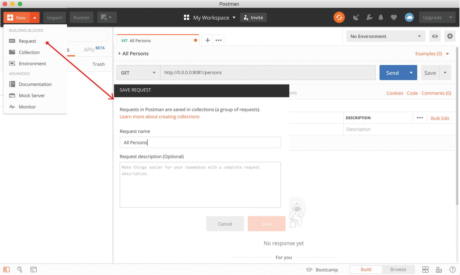
Task: Open the Trash link
Action: (98, 64)
